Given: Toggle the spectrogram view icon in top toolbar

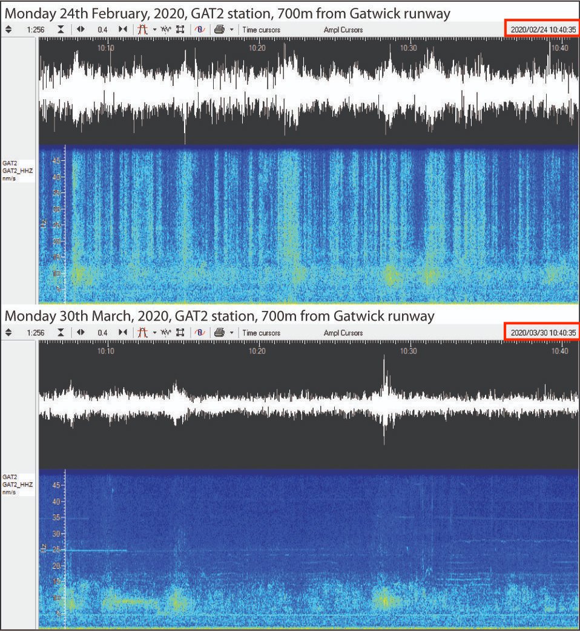Looking at the screenshot, I should click(x=200, y=30).
